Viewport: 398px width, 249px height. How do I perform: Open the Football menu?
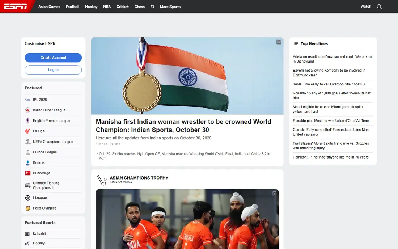click(73, 7)
